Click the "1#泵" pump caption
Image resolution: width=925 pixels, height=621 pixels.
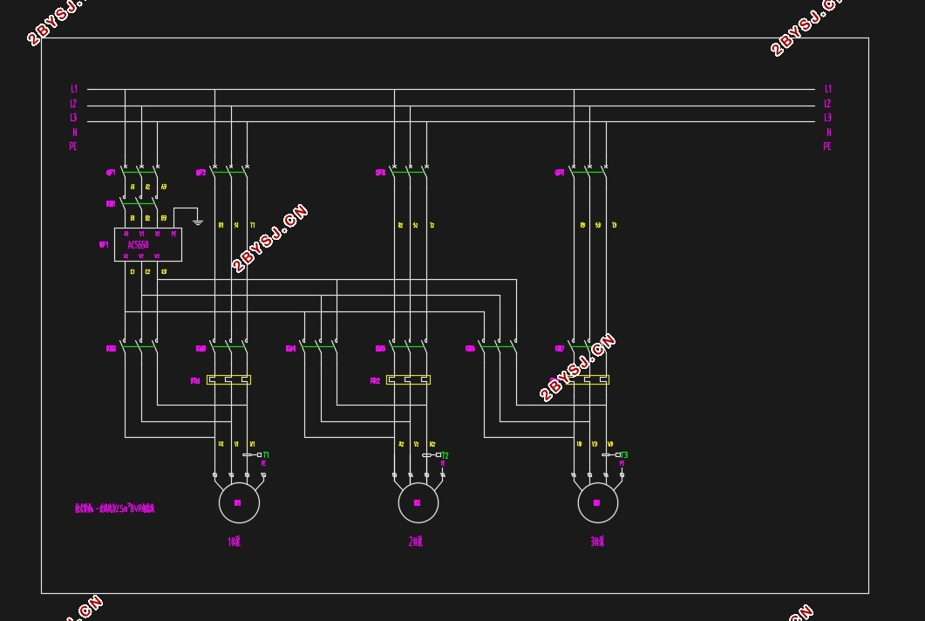click(x=235, y=542)
